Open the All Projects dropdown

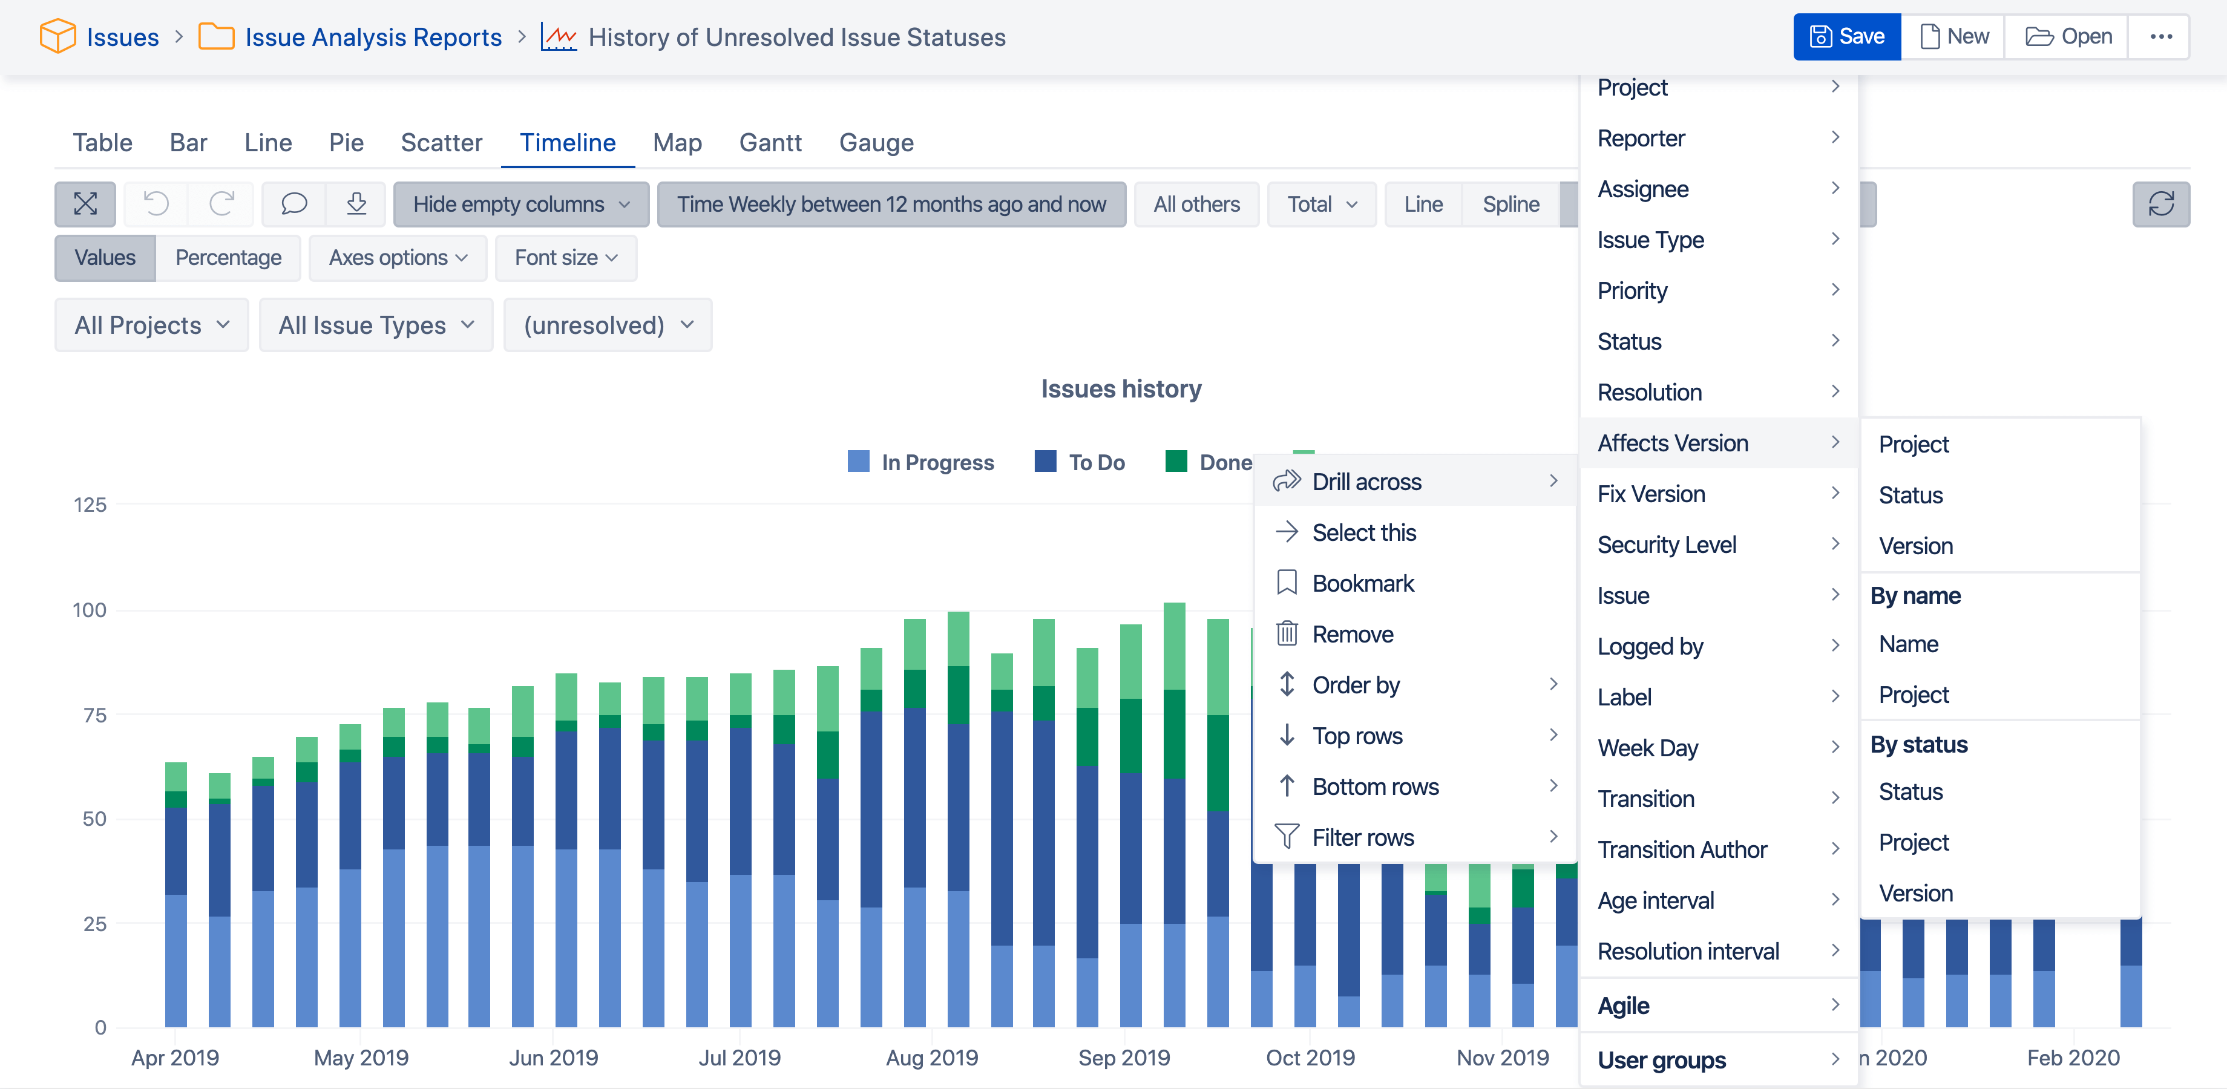pyautogui.click(x=151, y=325)
